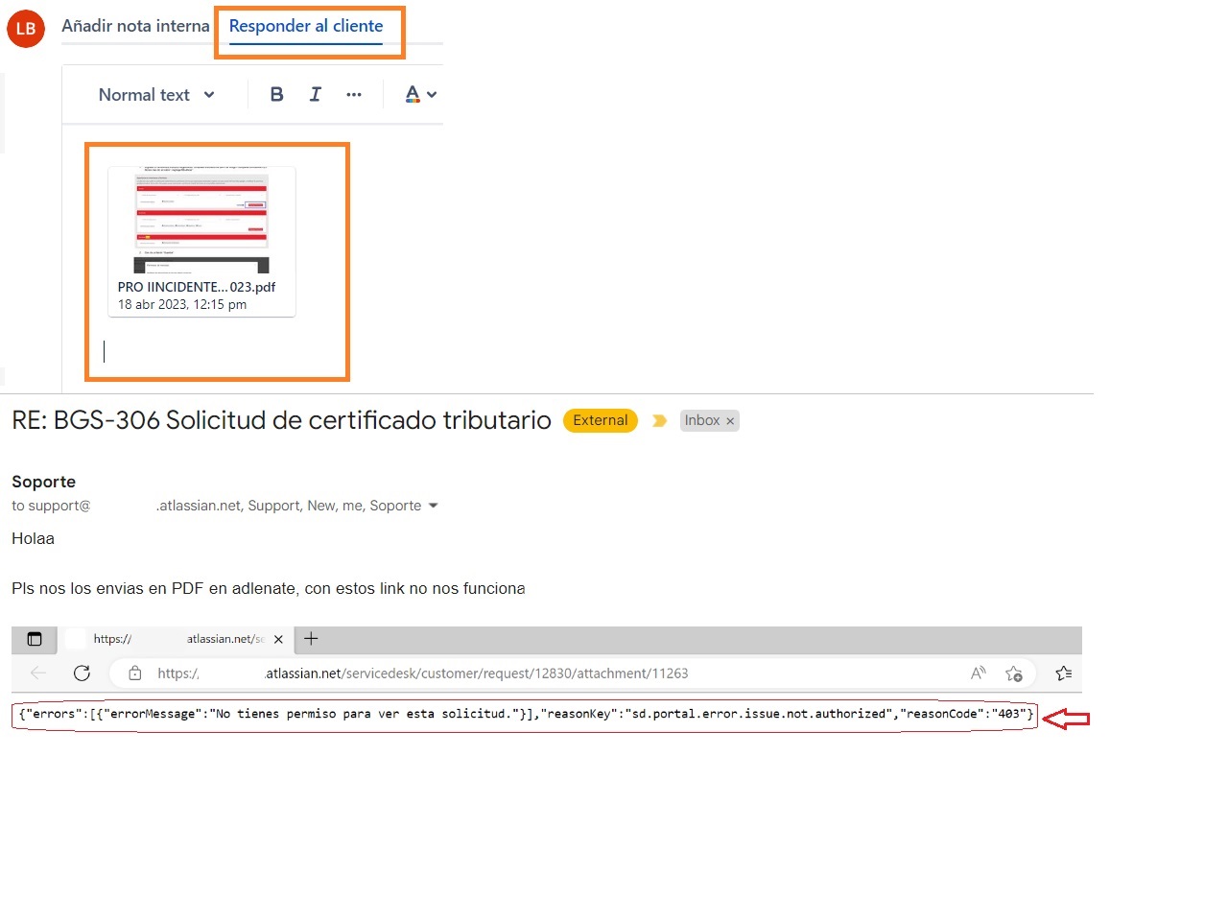Viewport: 1228px width, 921px height.
Task: Select the Responder al cliente tab
Action: tap(306, 26)
